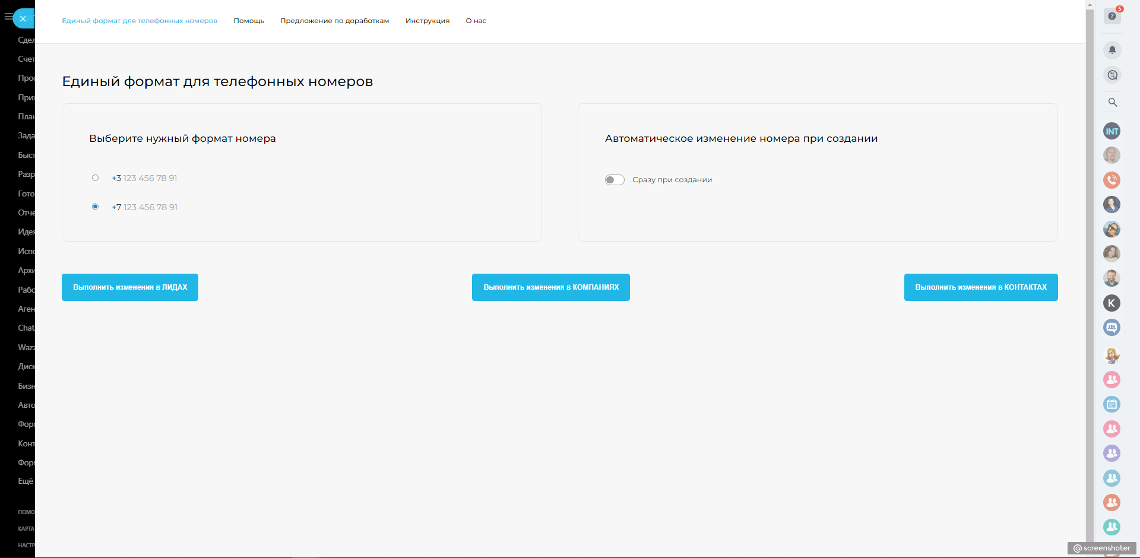
Task: Click the search magnifier icon in sidebar
Action: click(1112, 102)
